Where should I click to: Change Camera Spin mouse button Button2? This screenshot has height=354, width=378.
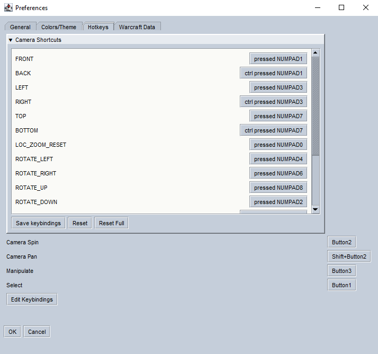click(x=341, y=242)
